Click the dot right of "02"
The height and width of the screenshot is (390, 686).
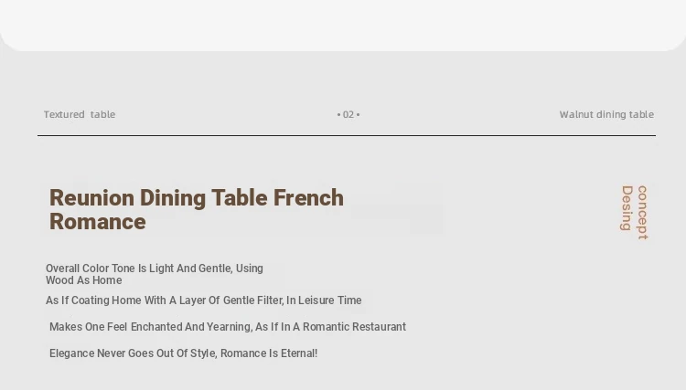click(359, 115)
